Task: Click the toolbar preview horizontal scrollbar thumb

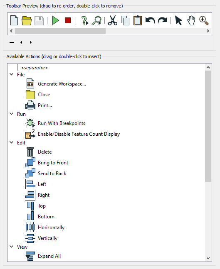Action: [60, 31]
